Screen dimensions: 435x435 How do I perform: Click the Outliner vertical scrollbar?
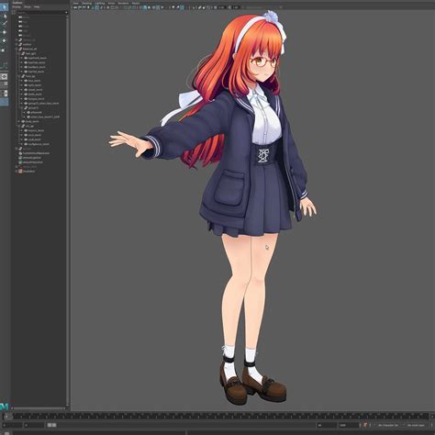[x=68, y=211]
